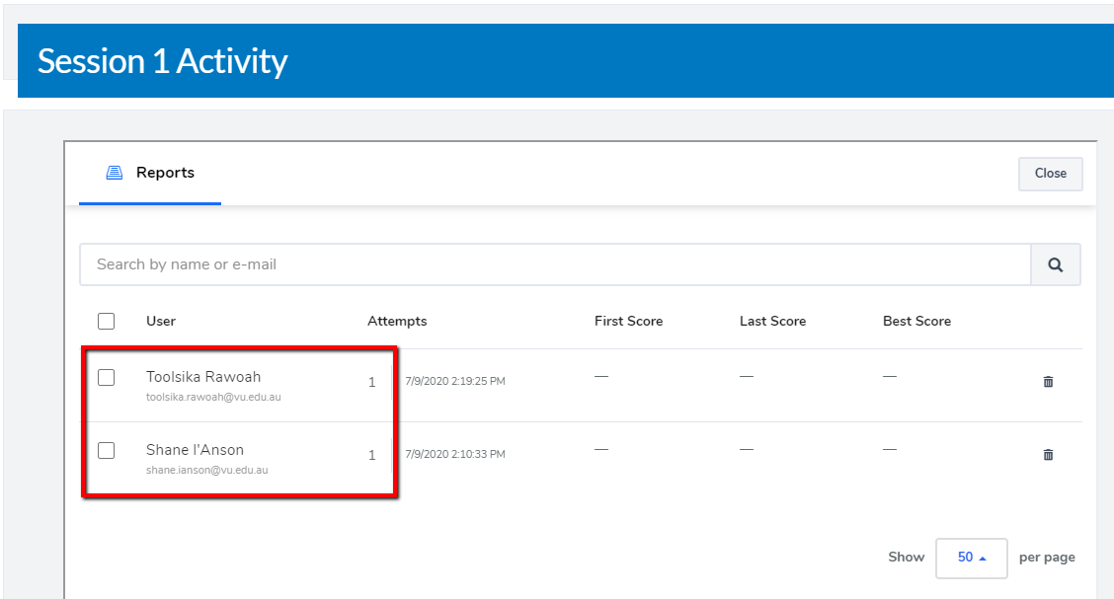1114x599 pixels.
Task: Click attempts count for Toolsika Rawoah
Action: [371, 383]
